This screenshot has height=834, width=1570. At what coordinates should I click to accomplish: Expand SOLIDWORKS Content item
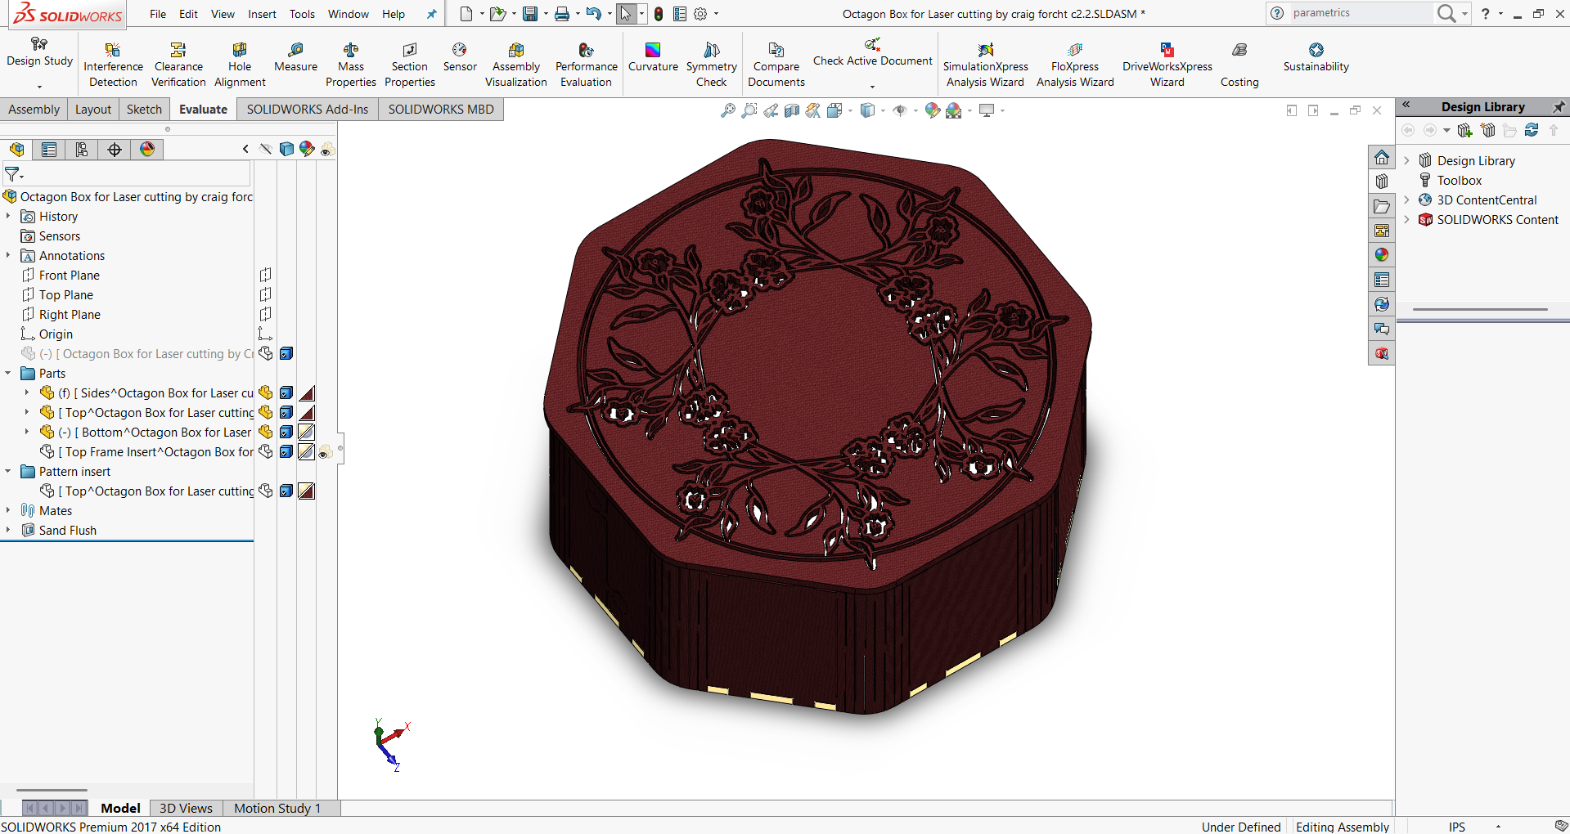pos(1407,219)
